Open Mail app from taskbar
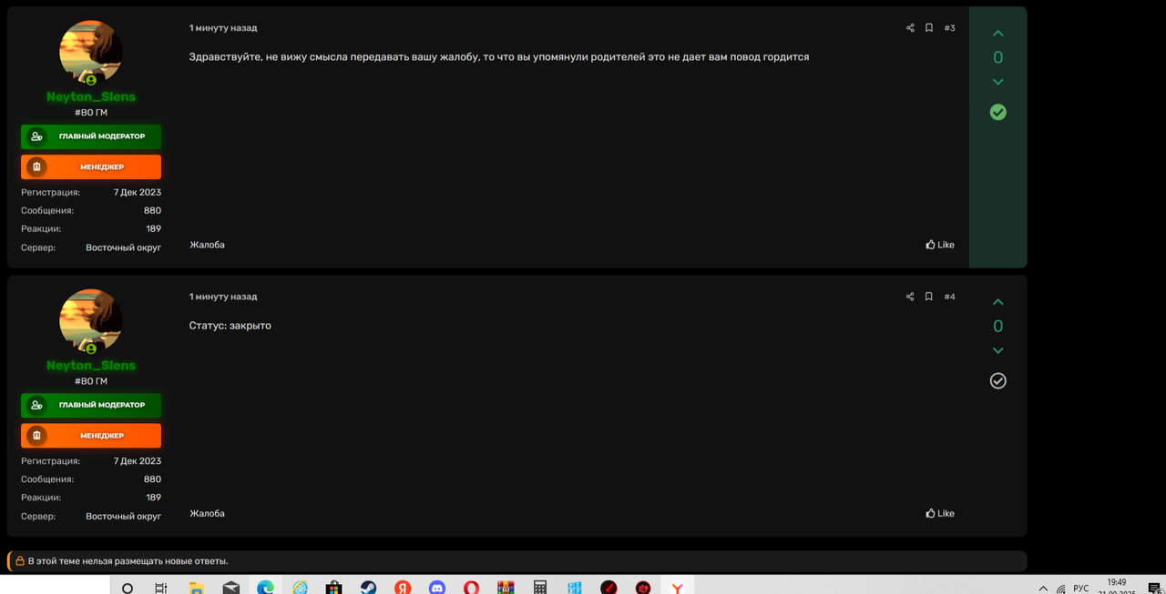Screen dimensions: 1166x594 [230, 588]
